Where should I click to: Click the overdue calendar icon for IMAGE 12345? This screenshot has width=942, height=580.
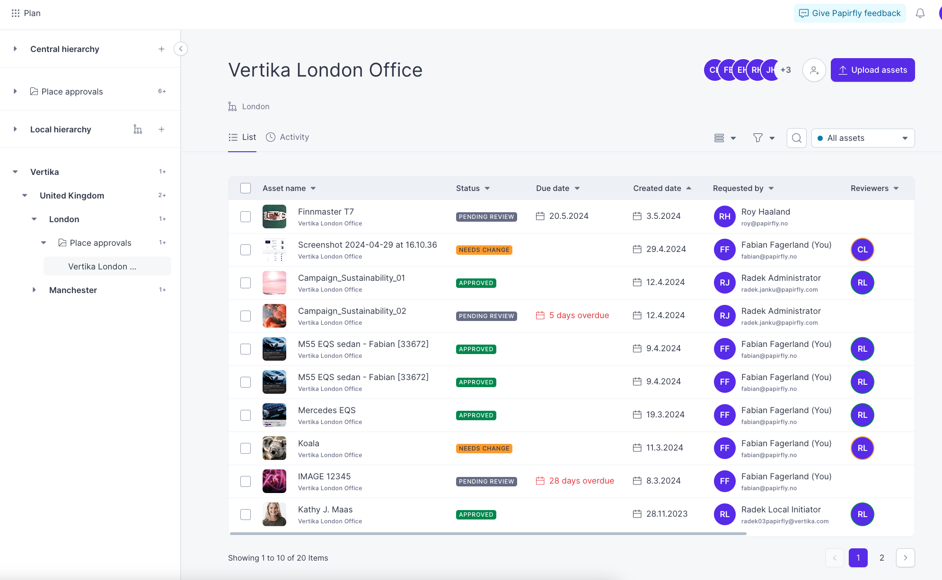tap(540, 481)
